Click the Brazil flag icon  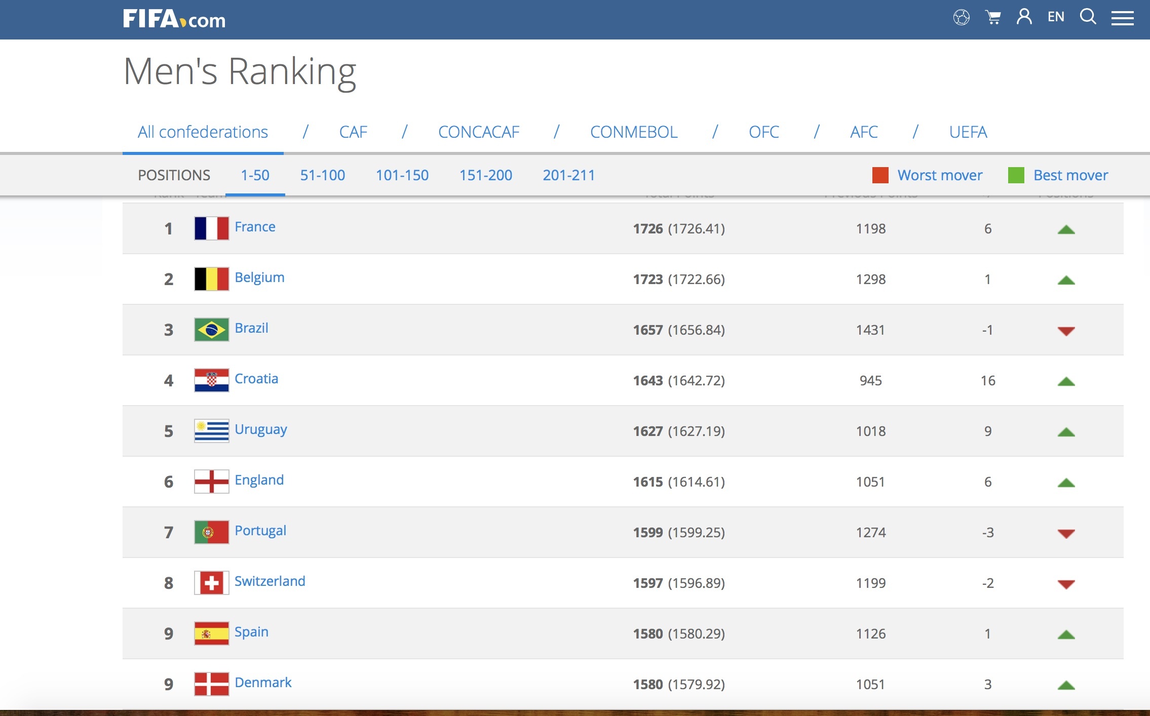211,330
